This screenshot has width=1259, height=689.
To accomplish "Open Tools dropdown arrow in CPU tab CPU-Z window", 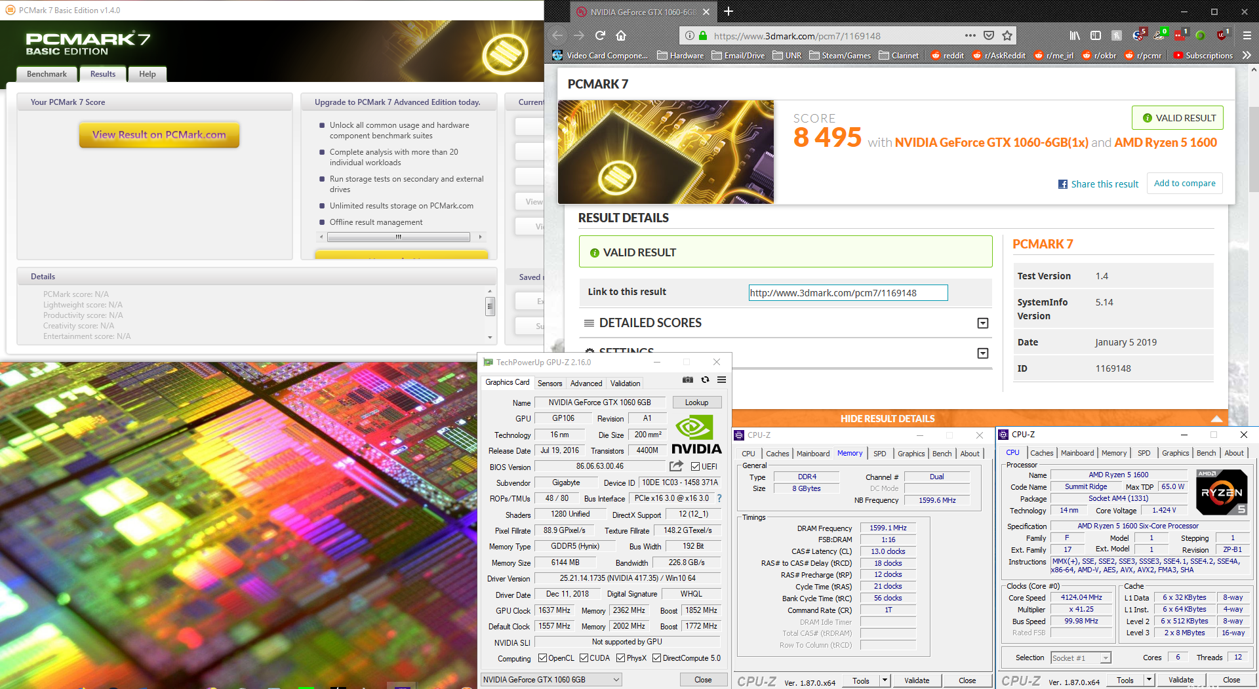I will pyautogui.click(x=1149, y=680).
